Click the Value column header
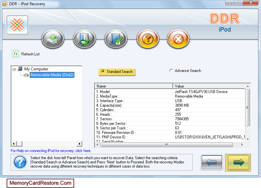The width and height of the screenshot is (261, 188). [209, 86]
